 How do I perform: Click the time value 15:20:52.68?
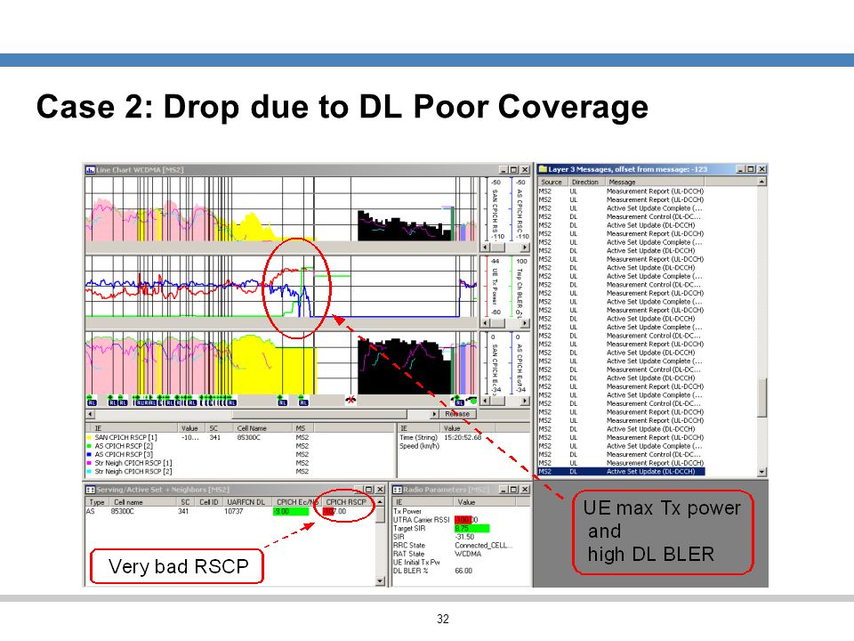click(463, 438)
